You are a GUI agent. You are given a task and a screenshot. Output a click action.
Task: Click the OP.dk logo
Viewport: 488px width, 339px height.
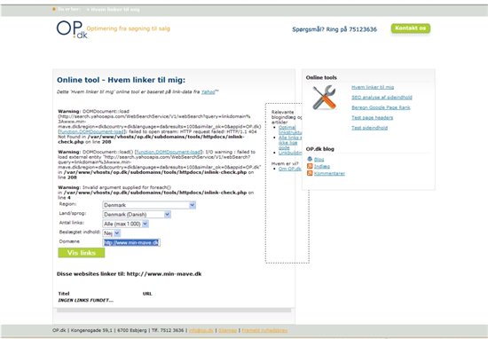pos(72,29)
